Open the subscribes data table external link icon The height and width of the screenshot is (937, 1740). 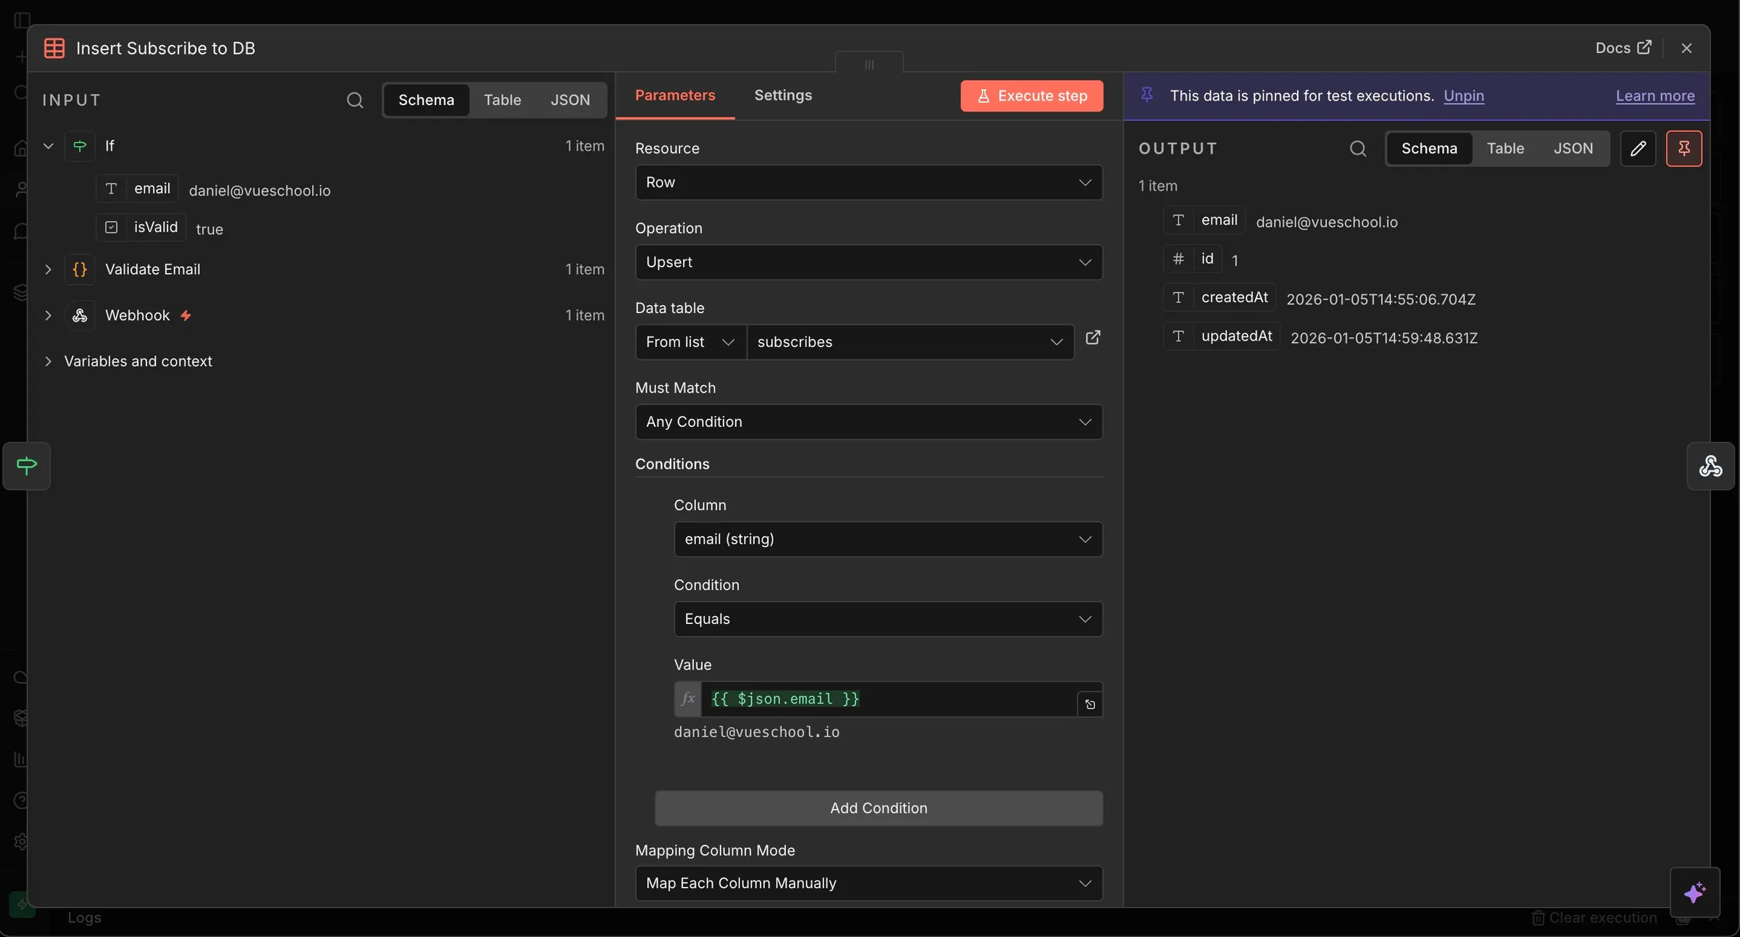coord(1093,338)
